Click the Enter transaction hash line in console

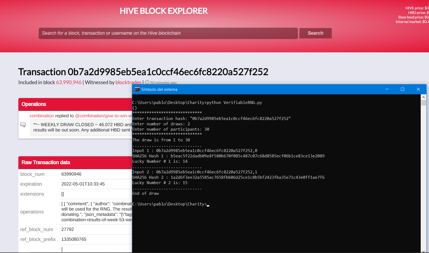pos(212,119)
